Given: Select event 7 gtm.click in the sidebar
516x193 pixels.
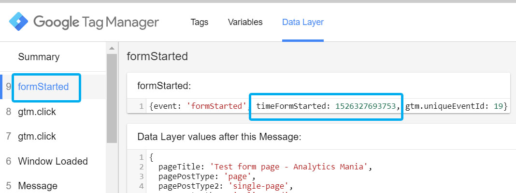Looking at the screenshot, I should pyautogui.click(x=37, y=137).
